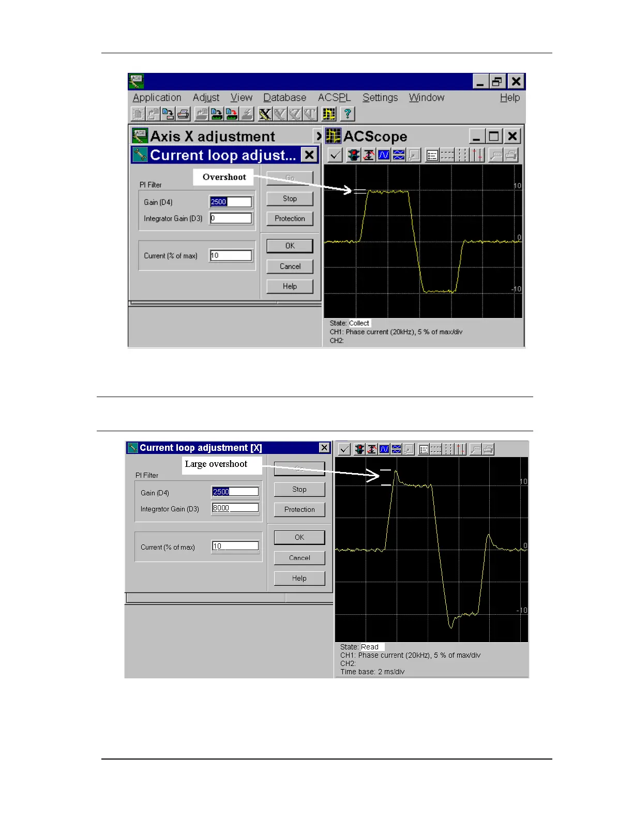Click Cancel in Current loop adjustment [X] dialog
This screenshot has height=819, width=633.
[299, 558]
